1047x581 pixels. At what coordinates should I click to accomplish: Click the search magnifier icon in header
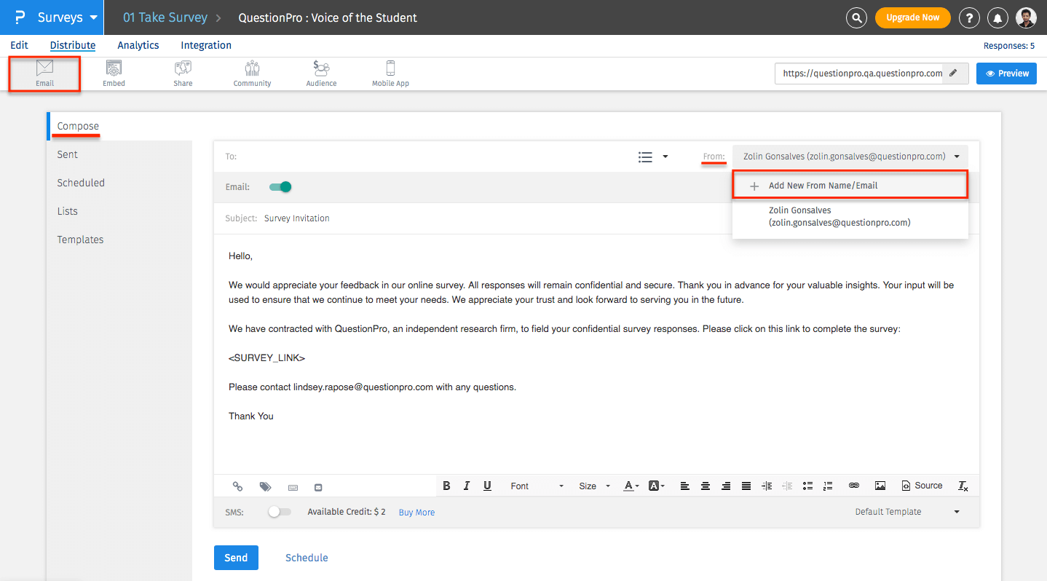(857, 17)
